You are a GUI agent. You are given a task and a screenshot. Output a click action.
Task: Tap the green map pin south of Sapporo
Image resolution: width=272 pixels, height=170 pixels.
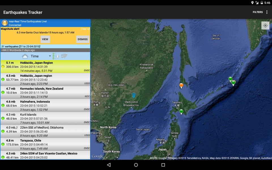(181, 112)
